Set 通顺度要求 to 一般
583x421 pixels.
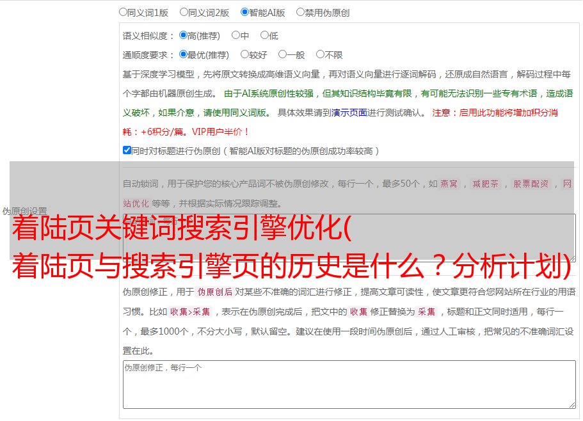tap(282, 54)
